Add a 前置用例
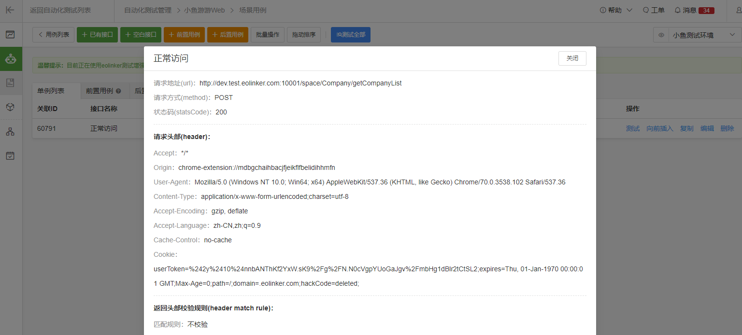Image resolution: width=742 pixels, height=335 pixels. tap(184, 35)
